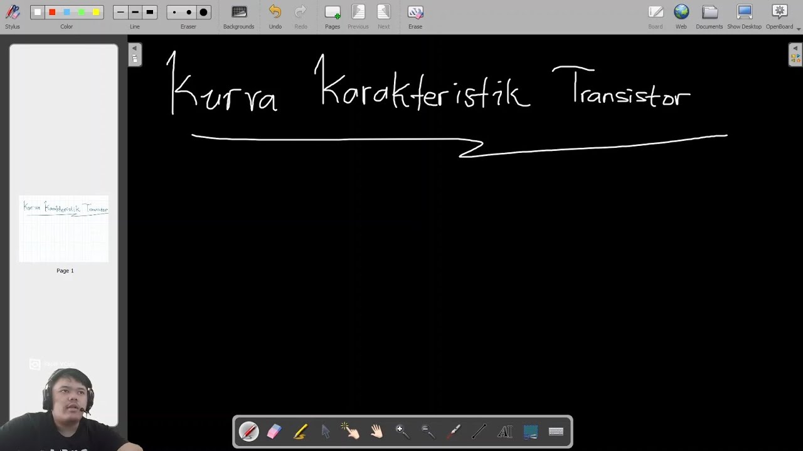
Task: Select the Highlighter tool
Action: (300, 432)
